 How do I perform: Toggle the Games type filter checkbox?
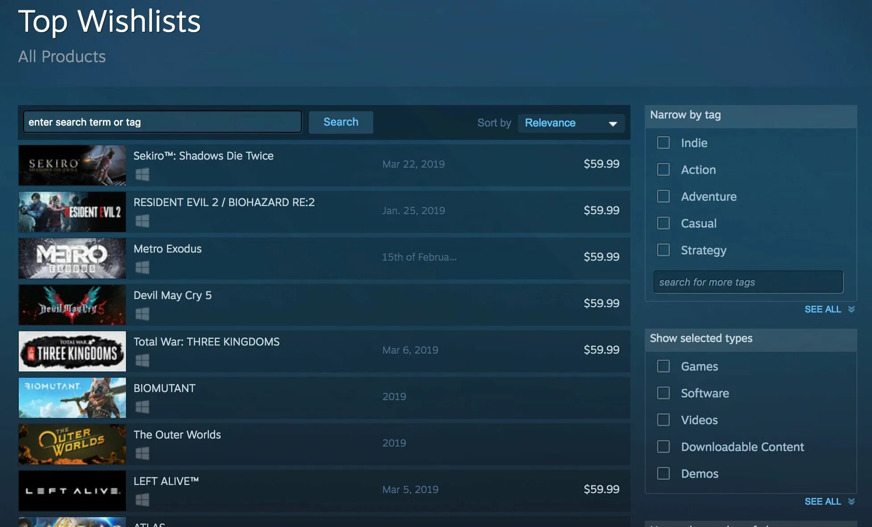(x=663, y=366)
